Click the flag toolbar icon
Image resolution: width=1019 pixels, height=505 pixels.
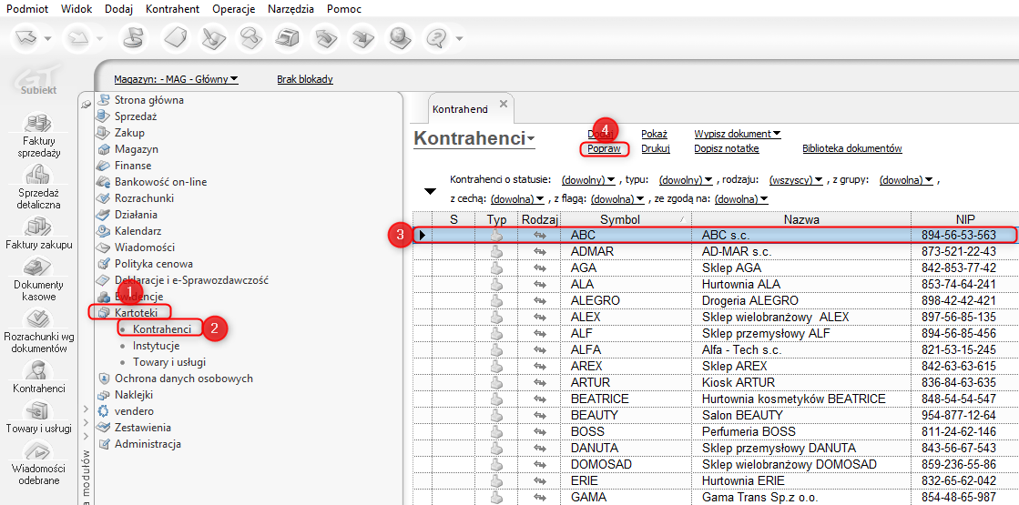pyautogui.click(x=135, y=39)
